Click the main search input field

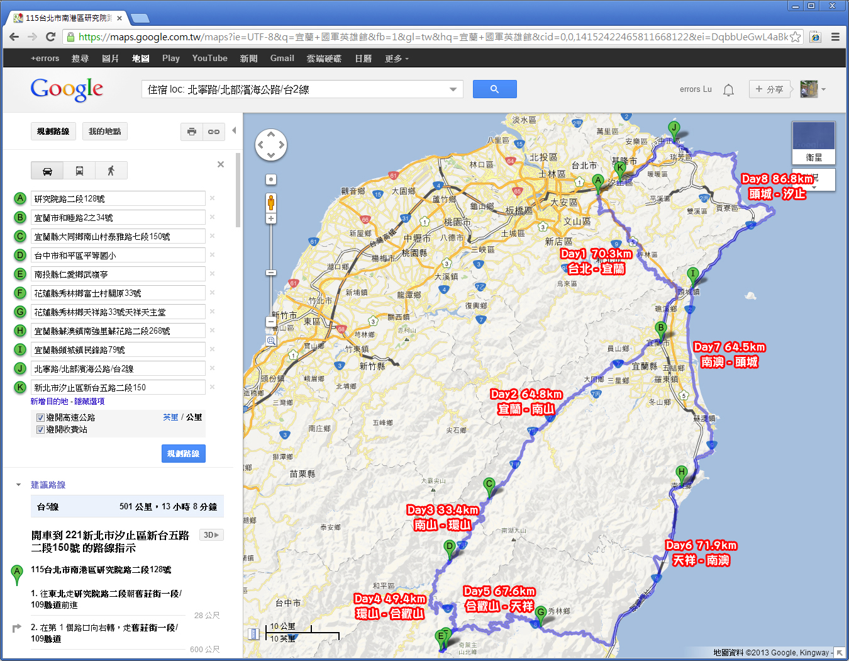click(296, 89)
